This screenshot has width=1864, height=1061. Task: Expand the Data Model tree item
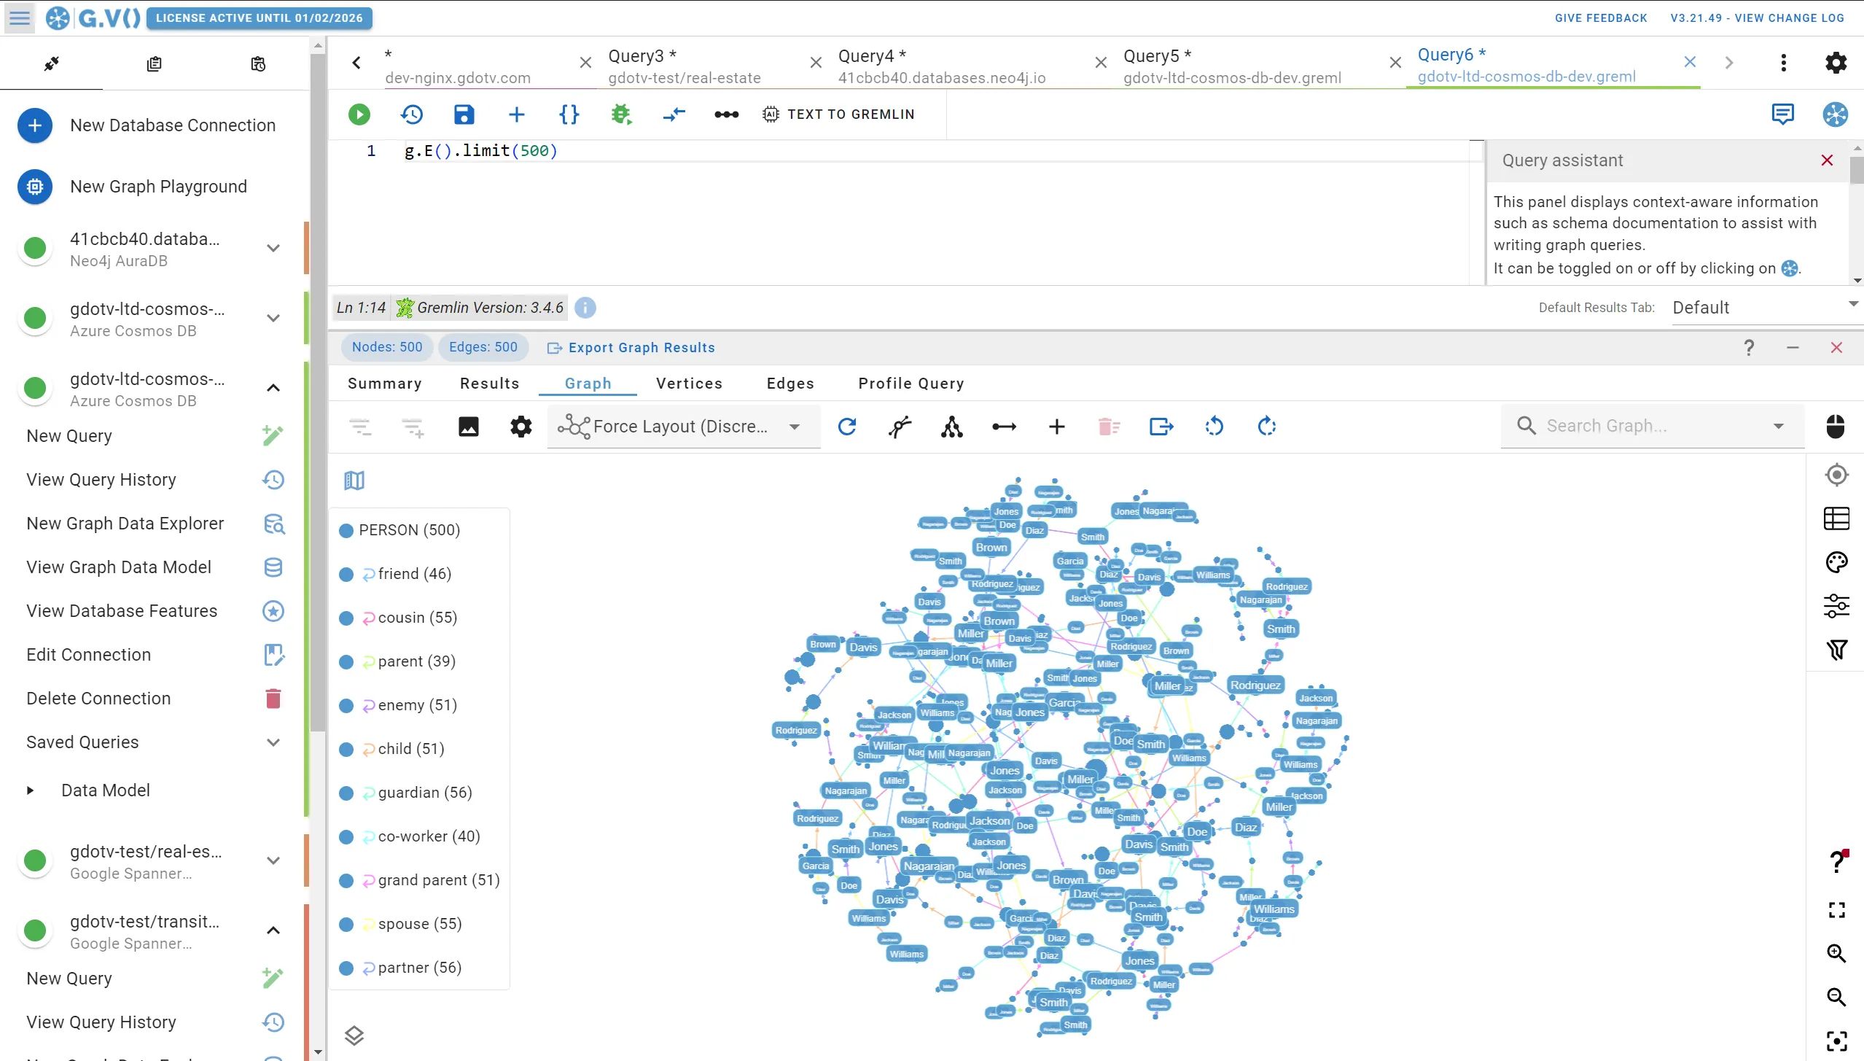pyautogui.click(x=30, y=790)
